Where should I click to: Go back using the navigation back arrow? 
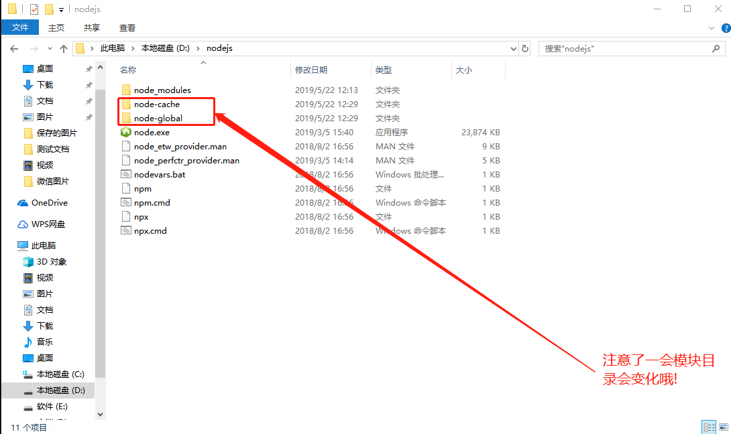click(x=15, y=48)
